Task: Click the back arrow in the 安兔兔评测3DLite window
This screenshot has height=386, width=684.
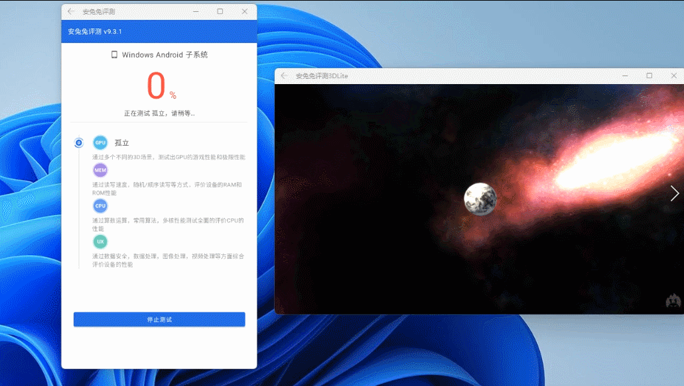Action: click(285, 75)
